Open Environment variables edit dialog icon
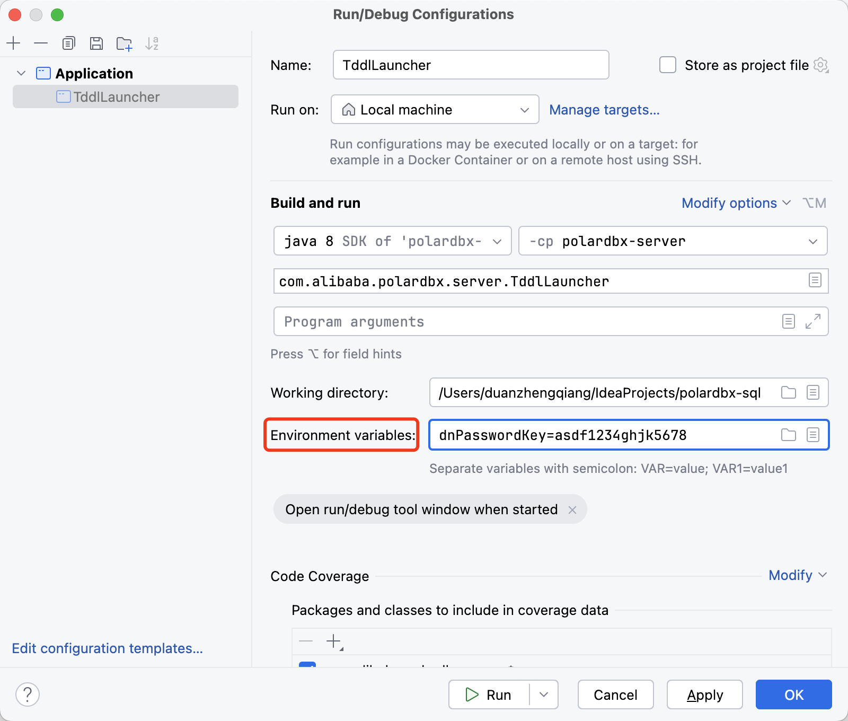This screenshot has height=721, width=848. [813, 435]
